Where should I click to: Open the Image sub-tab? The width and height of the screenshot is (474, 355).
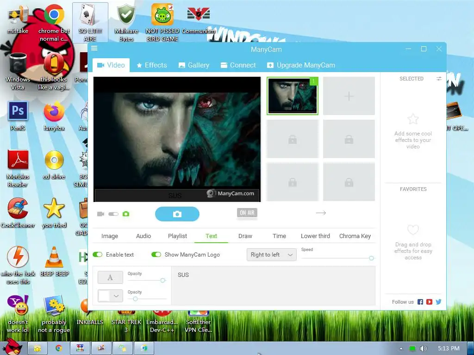coord(109,236)
